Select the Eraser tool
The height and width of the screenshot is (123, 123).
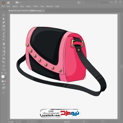tap(4, 44)
